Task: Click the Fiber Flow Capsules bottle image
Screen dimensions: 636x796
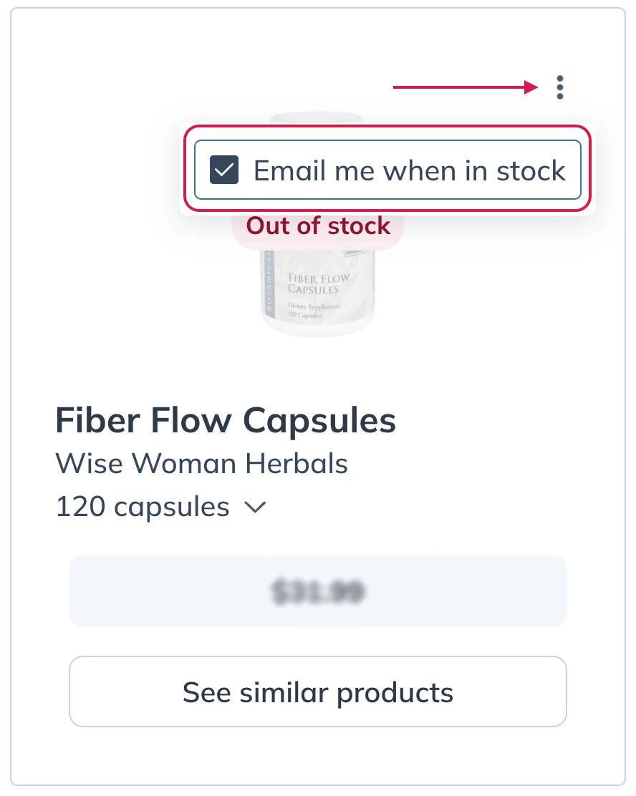Action: (317, 293)
